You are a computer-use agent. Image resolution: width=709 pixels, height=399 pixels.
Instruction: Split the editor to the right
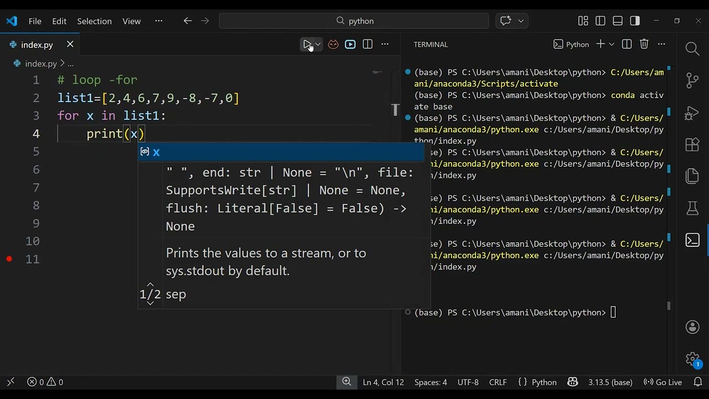(367, 44)
